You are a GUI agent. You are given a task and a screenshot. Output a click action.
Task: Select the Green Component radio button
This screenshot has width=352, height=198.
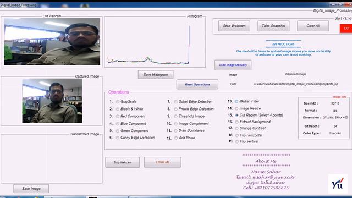(118, 131)
